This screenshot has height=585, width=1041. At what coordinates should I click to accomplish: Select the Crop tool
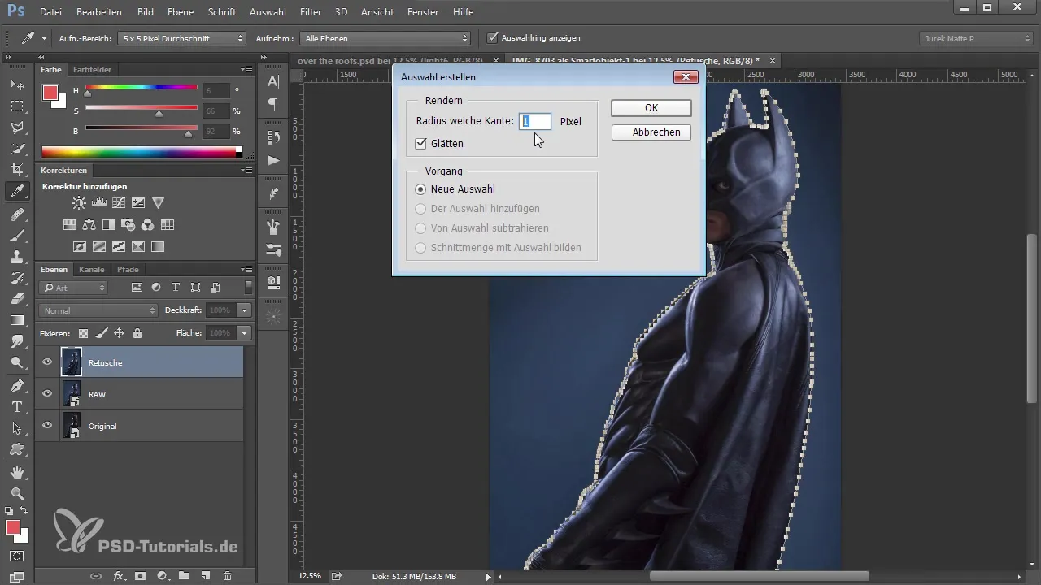(x=16, y=170)
